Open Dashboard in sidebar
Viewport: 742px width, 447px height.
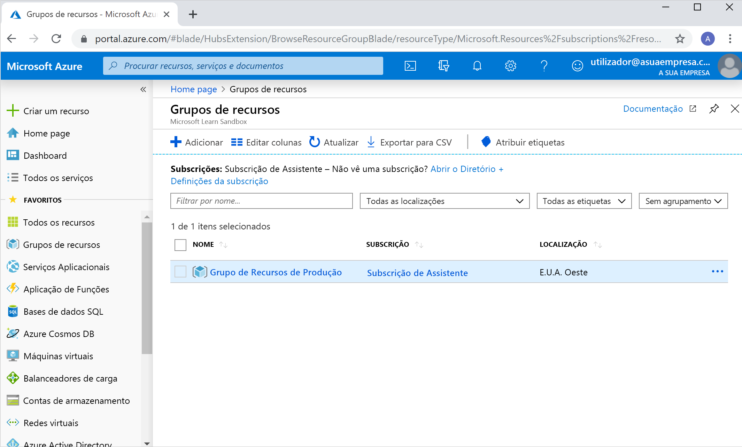pyautogui.click(x=45, y=156)
